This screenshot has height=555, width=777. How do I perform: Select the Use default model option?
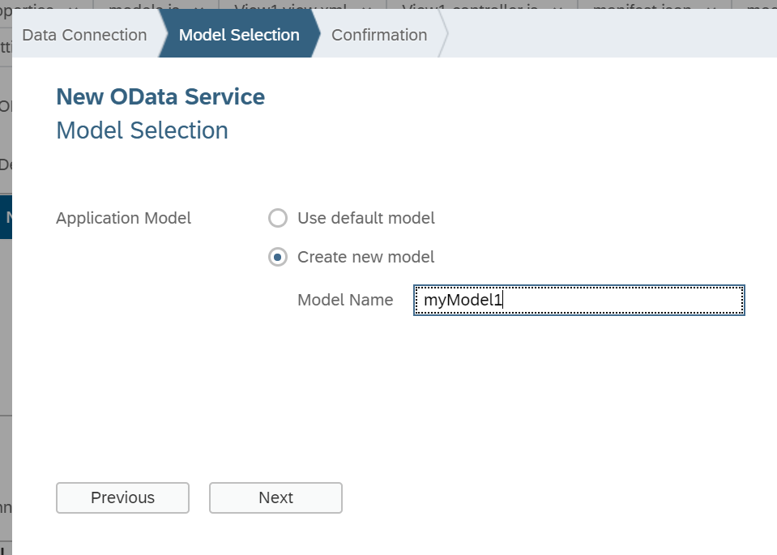(277, 218)
